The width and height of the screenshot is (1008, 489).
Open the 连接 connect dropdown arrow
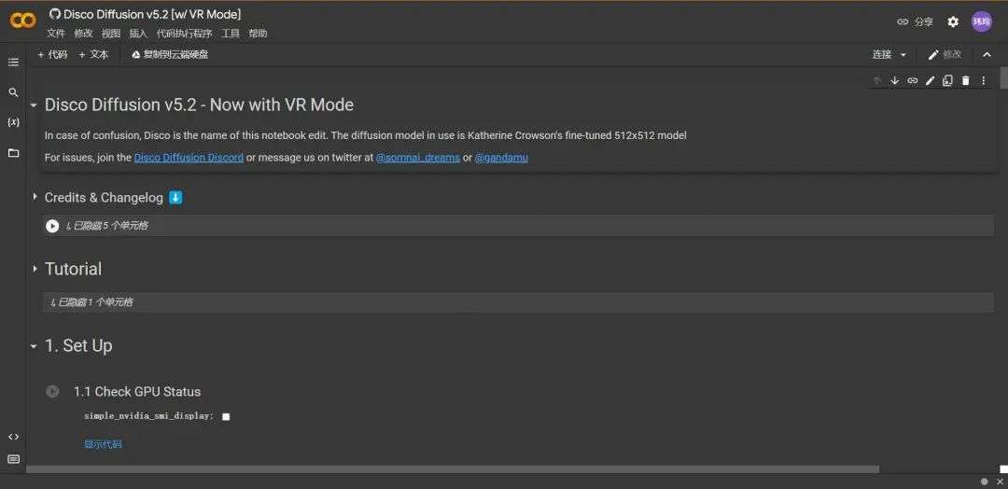pos(903,55)
